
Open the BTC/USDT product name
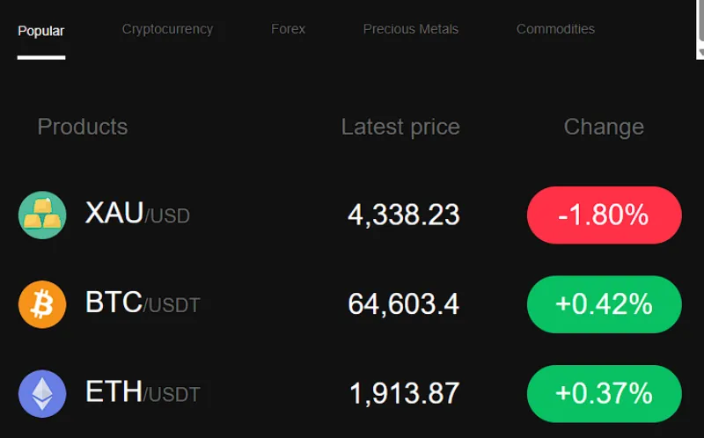tap(143, 302)
